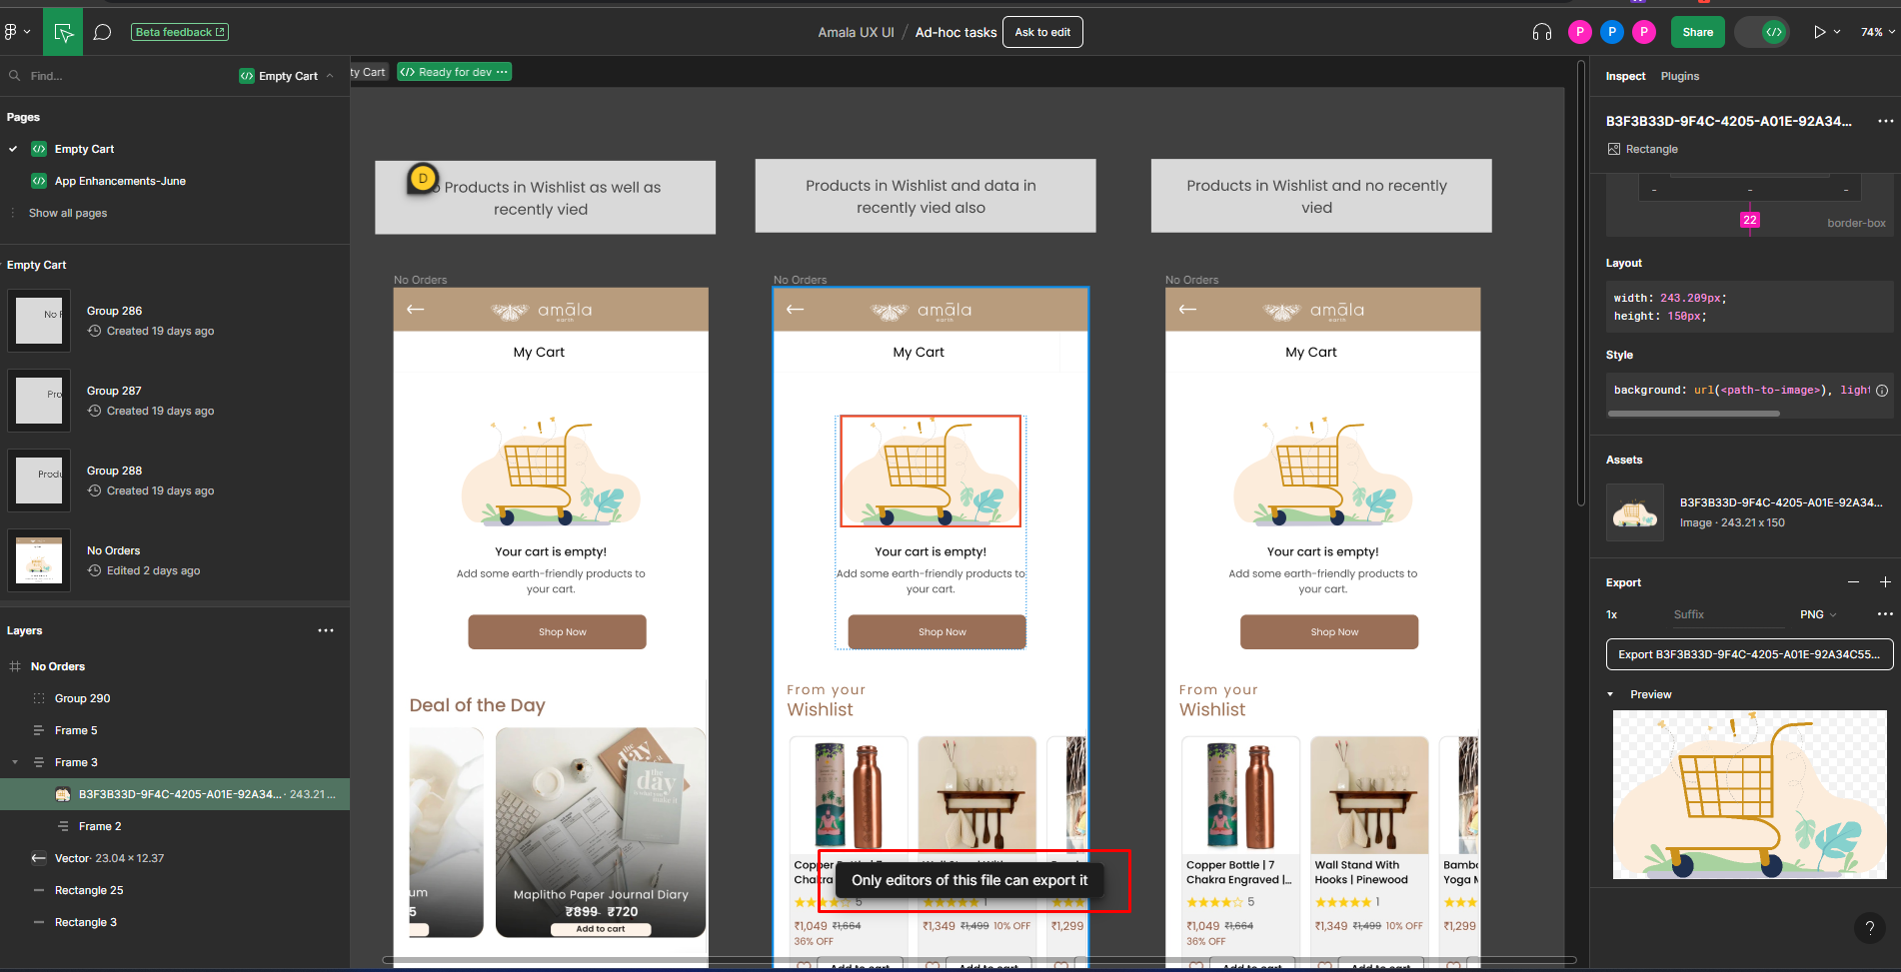The image size is (1901, 972).
Task: Click the Ad-hoc tasks file name
Action: [x=955, y=32]
